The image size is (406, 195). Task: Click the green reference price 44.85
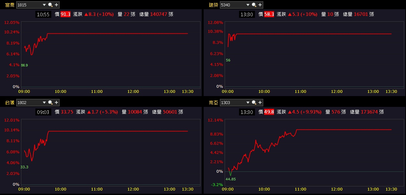231,179
